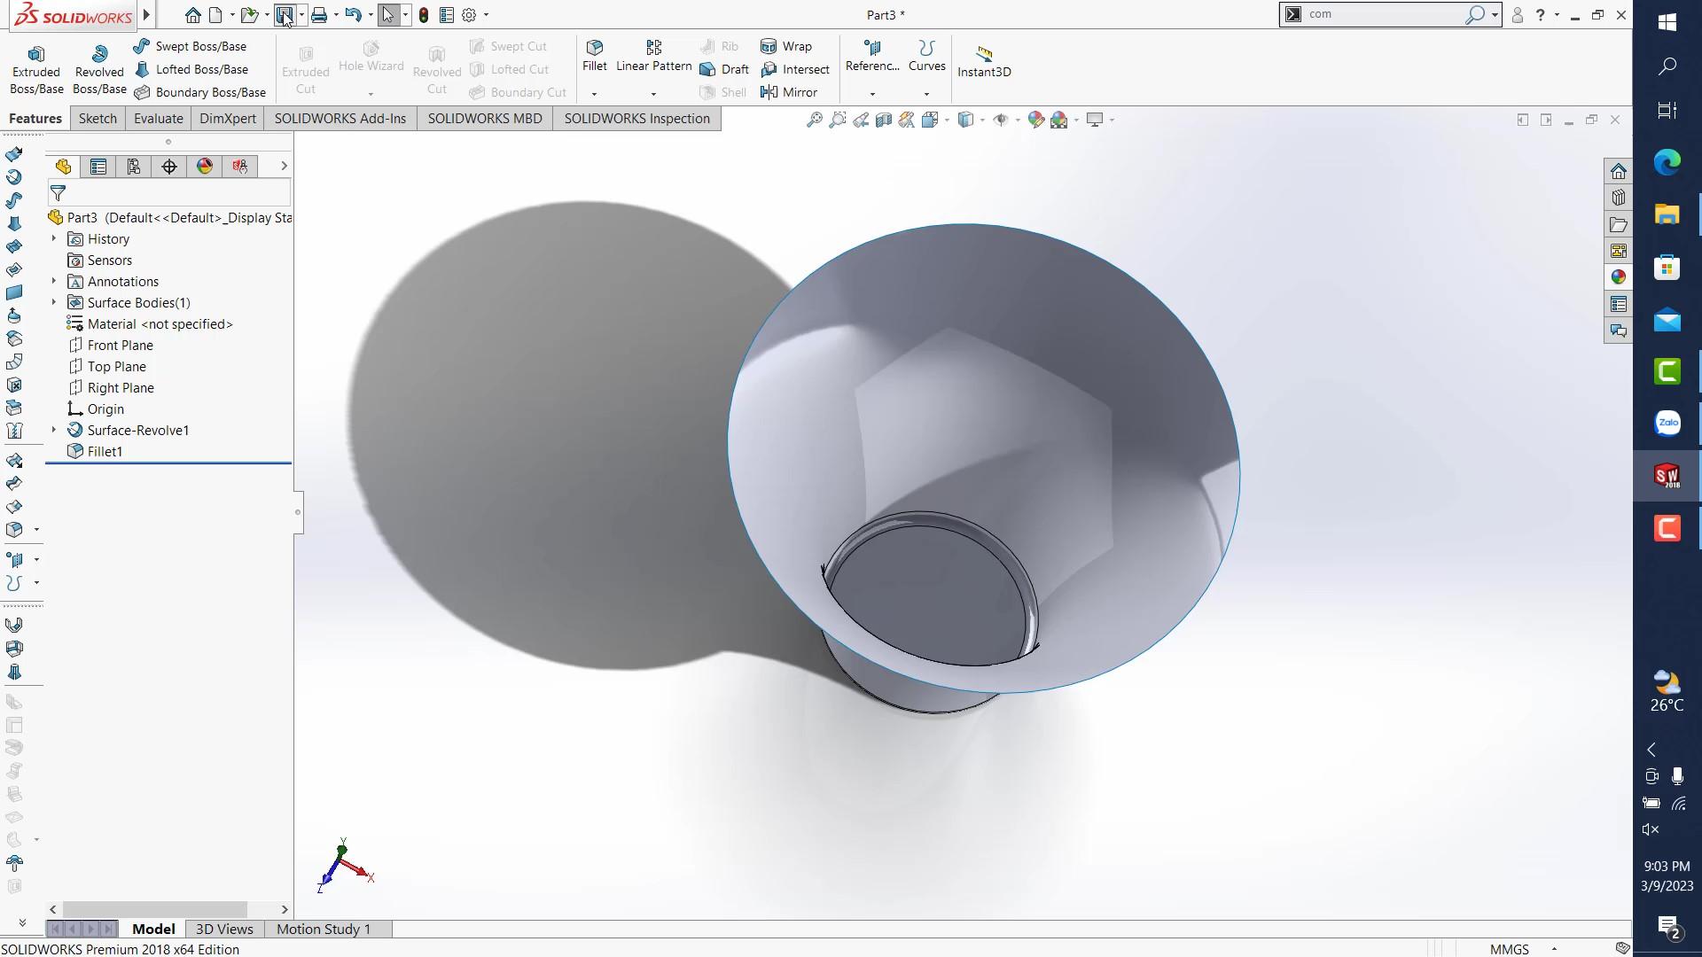
Task: Click the Instant3D tool
Action: pos(984,60)
